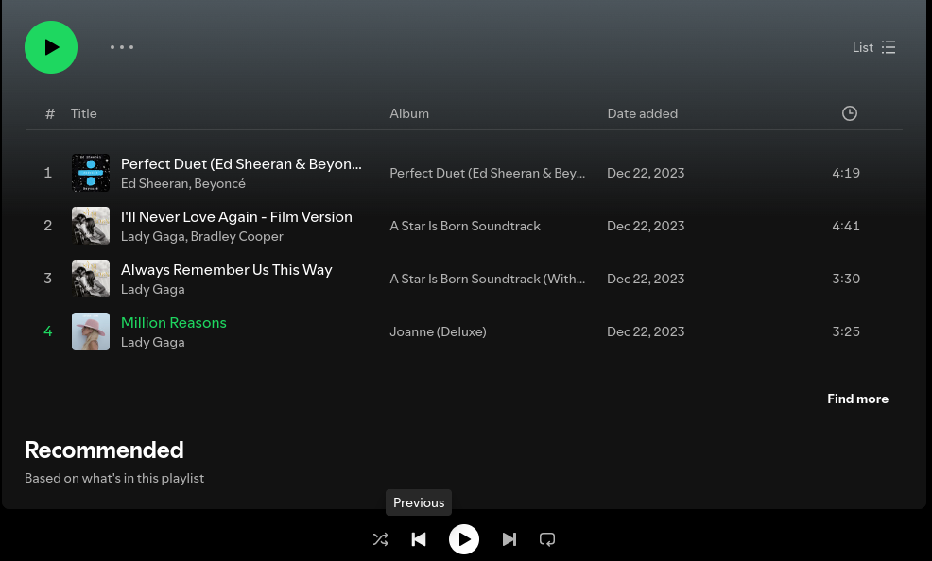Toggle playback with the center play control
The width and height of the screenshot is (932, 561).
point(464,539)
